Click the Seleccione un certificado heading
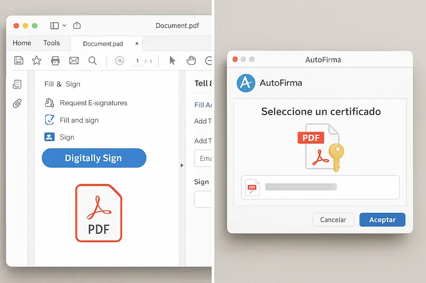 click(x=321, y=112)
